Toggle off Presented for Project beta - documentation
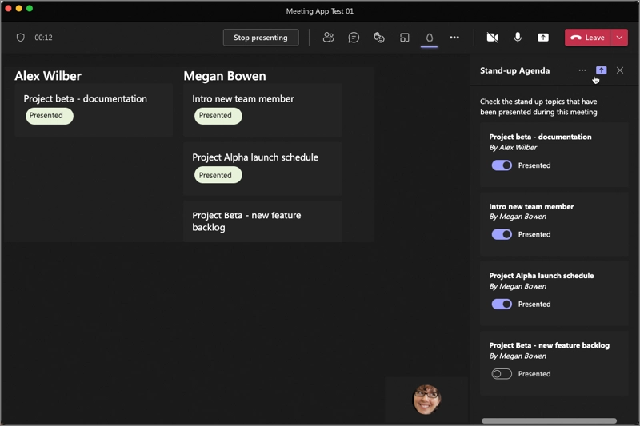Viewport: 640px width, 426px height. tap(502, 165)
